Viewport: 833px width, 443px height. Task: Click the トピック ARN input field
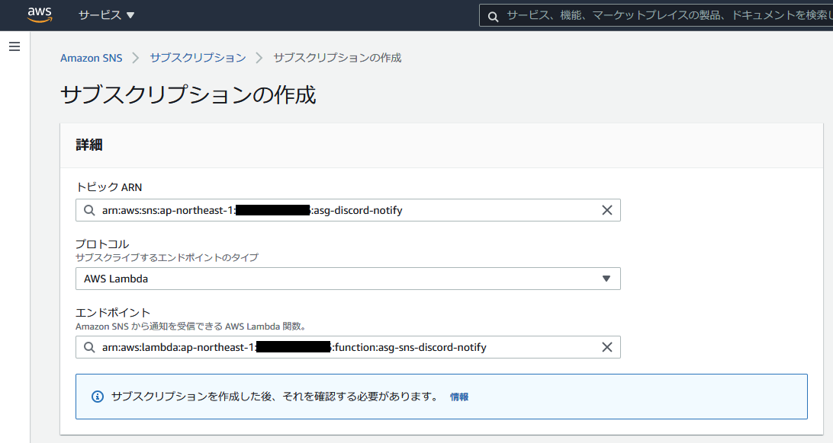pyautogui.click(x=348, y=210)
